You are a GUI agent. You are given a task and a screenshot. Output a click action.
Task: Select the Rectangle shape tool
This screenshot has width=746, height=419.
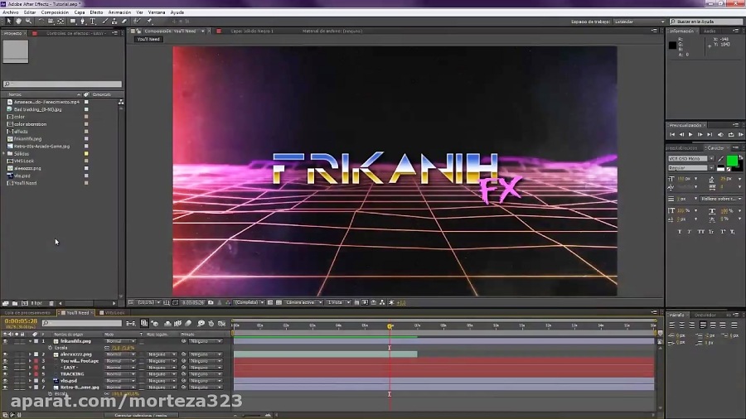(x=73, y=22)
